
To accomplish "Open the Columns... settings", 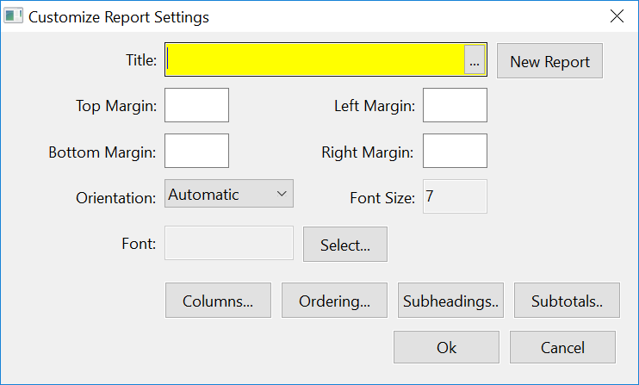I will point(218,301).
